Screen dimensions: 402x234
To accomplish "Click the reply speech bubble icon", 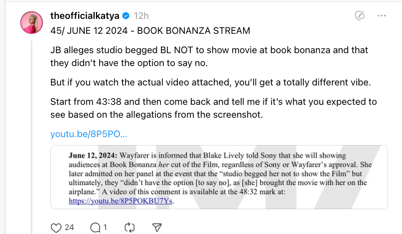I will tap(95, 227).
